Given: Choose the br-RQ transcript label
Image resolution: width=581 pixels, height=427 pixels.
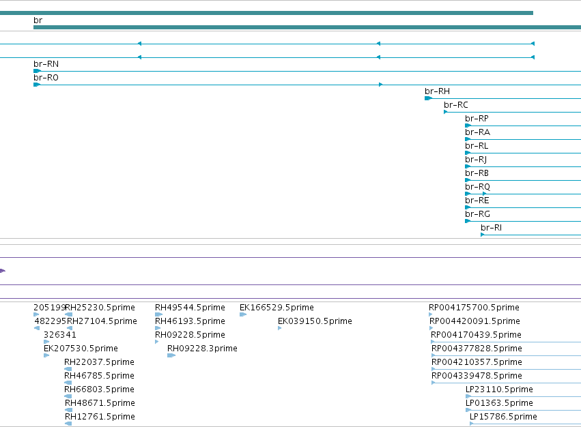Looking at the screenshot, I should point(478,187).
